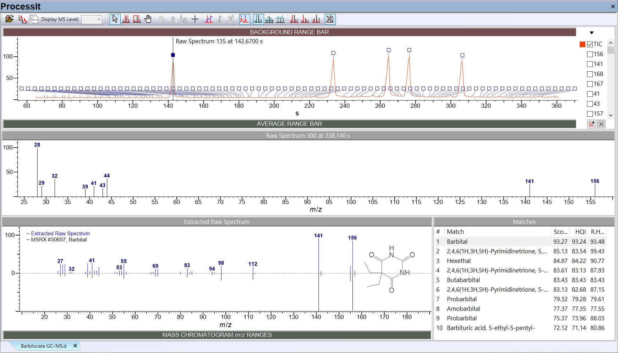Check the 141 ion trace checkbox
The width and height of the screenshot is (618, 353).
590,64
